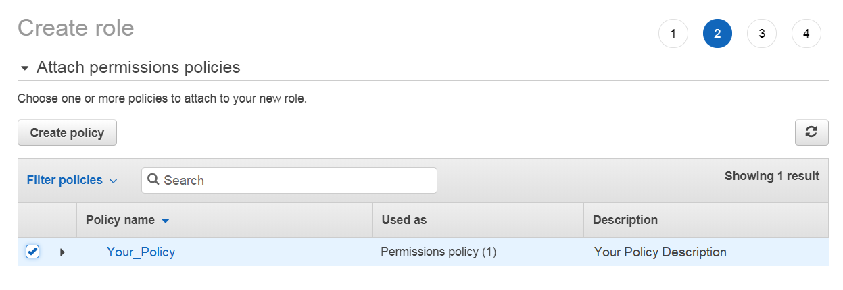The image size is (843, 290).
Task: Go to step 1 circle indicator
Action: click(673, 34)
